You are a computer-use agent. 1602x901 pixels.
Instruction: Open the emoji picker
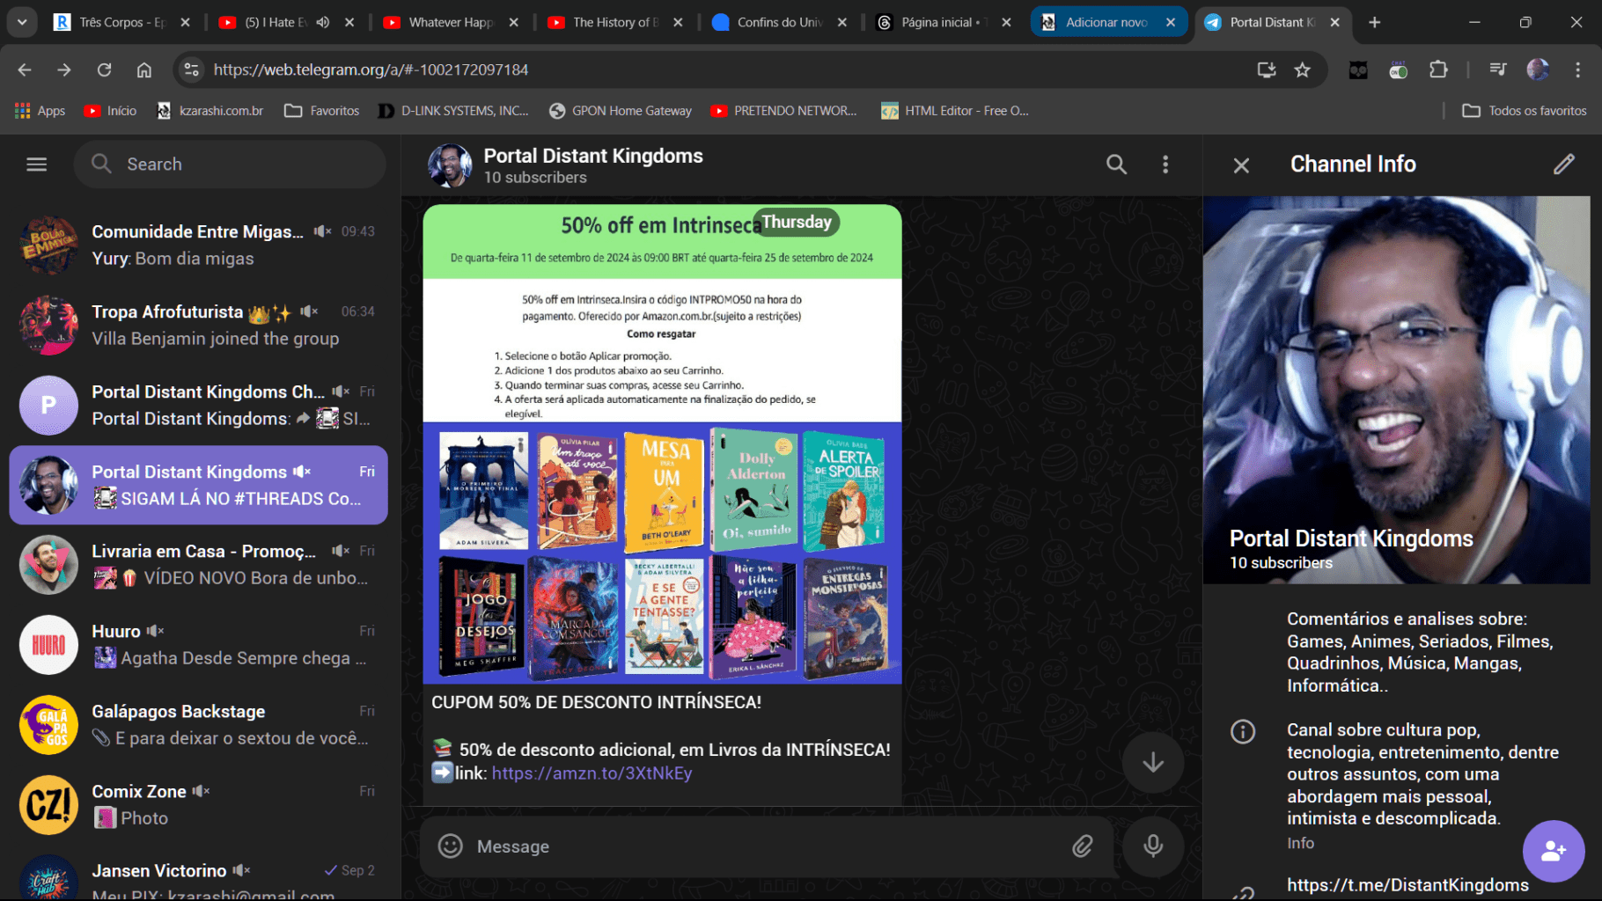[451, 846]
